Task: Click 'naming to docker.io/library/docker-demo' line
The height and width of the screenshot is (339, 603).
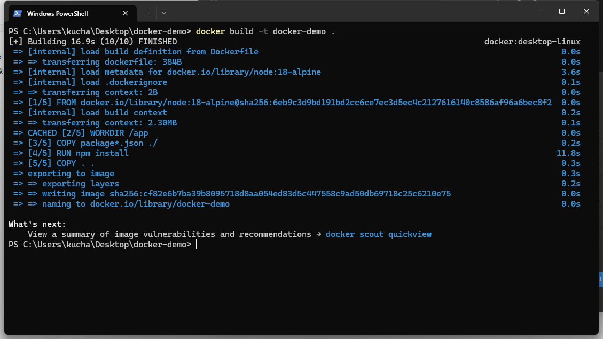Action: click(121, 204)
